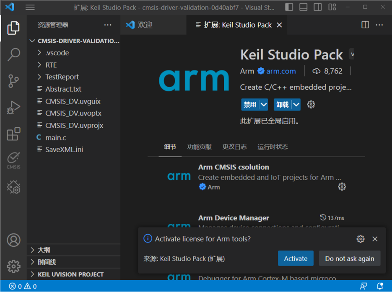Image resolution: width=392 pixels, height=292 pixels.
Task: Open the CMSIS view in activity bar
Action: tap(13, 160)
